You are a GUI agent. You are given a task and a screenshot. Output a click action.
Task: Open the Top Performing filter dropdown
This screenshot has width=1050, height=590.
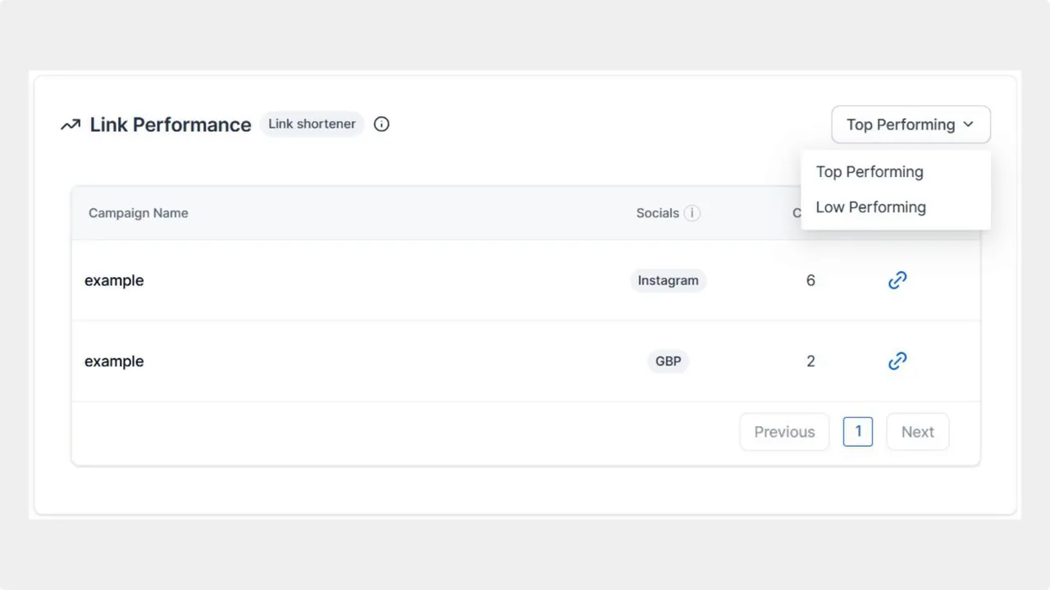point(911,125)
